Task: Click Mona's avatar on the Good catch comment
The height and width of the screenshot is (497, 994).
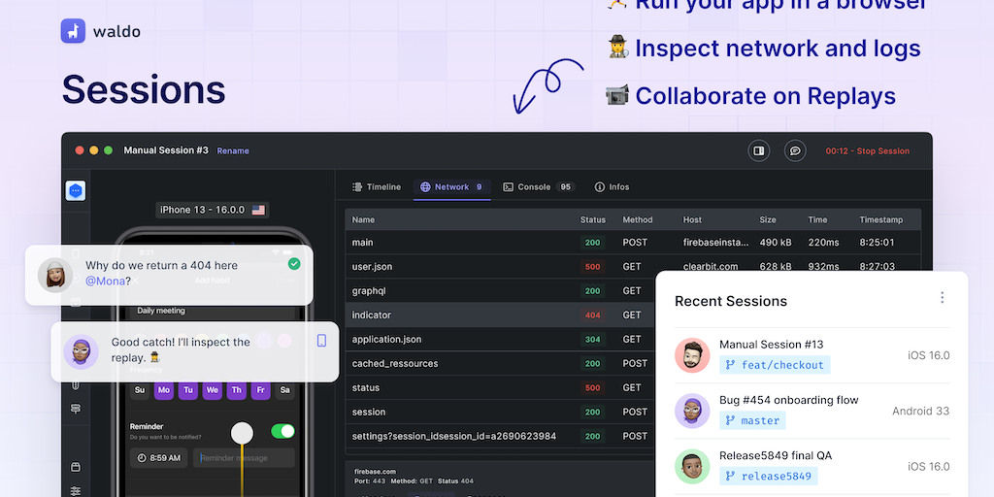Action: pyautogui.click(x=82, y=351)
